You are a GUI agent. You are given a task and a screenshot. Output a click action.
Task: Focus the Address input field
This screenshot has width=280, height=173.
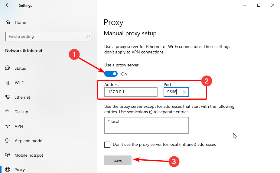(x=131, y=92)
